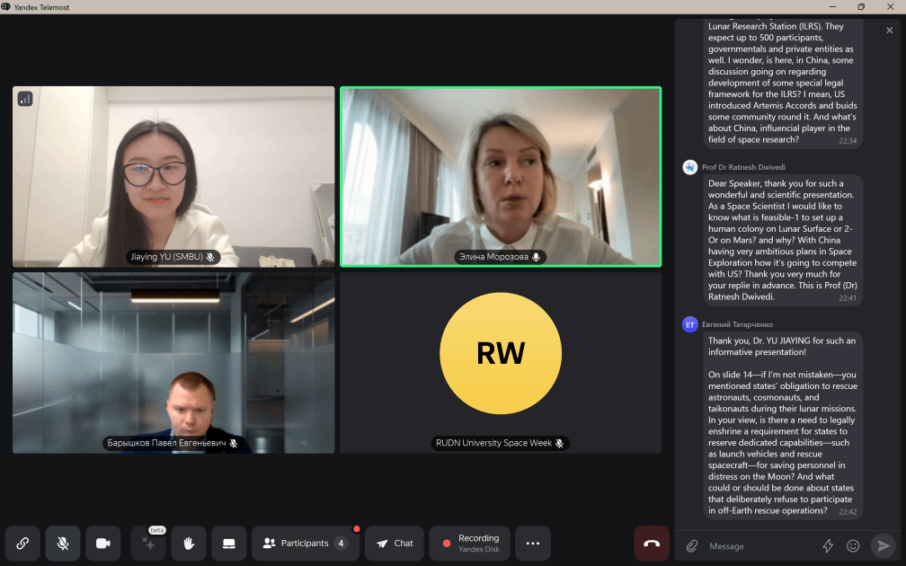Start screen sharing
906x566 pixels.
click(229, 544)
